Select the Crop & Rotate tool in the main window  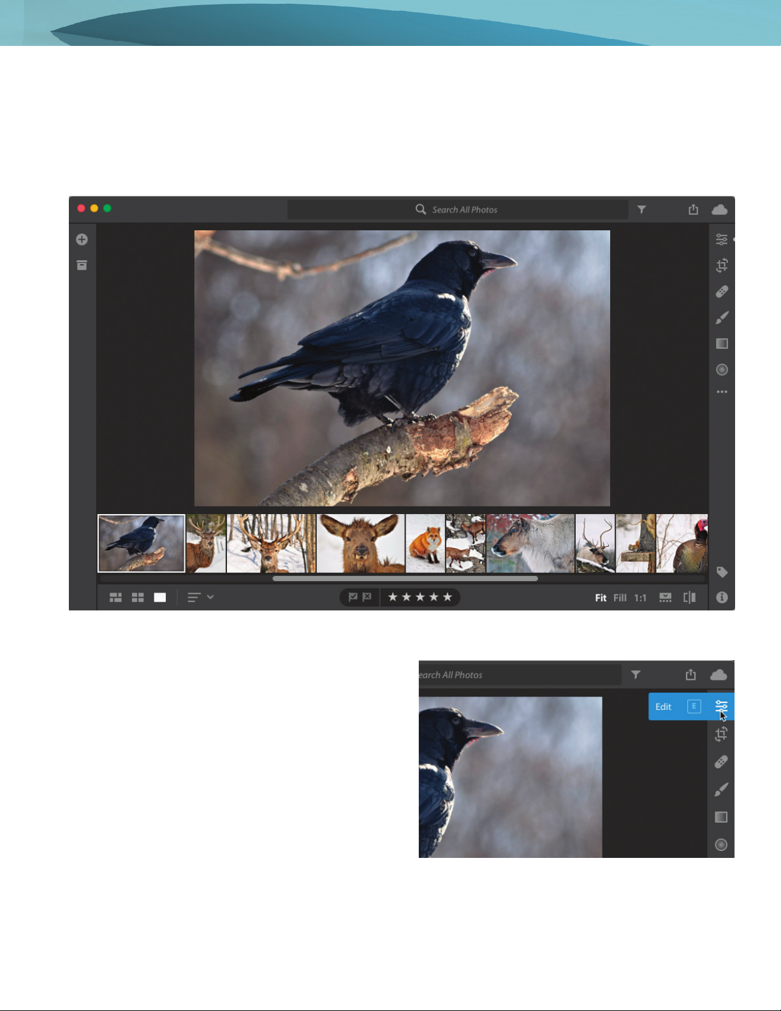[722, 265]
